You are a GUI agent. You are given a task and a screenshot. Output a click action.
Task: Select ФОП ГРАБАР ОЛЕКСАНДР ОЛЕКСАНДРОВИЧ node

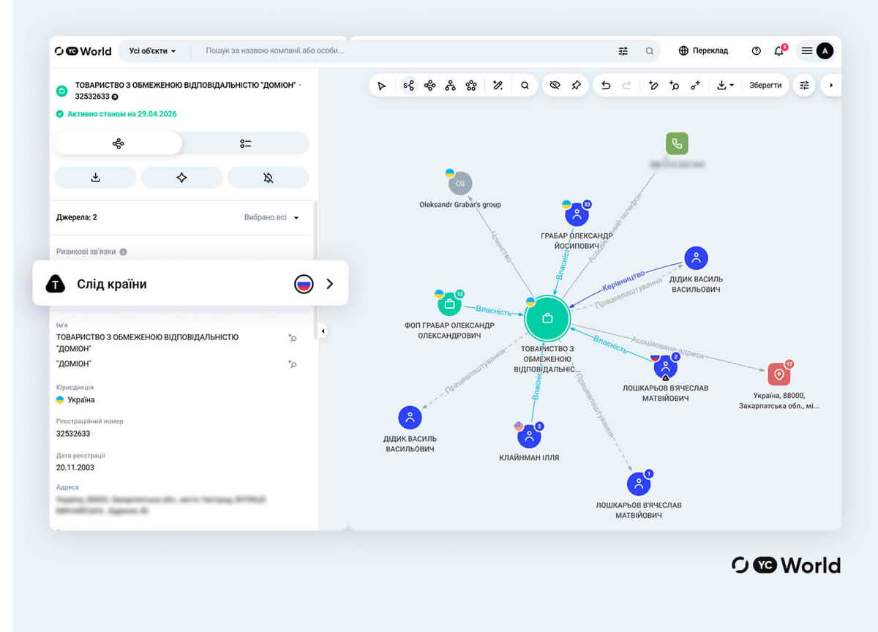450,303
